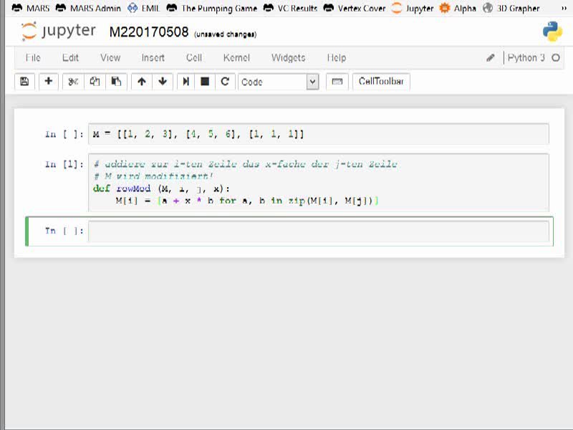Cut the selected cell with scissors icon
This screenshot has height=430, width=573.
[x=73, y=82]
